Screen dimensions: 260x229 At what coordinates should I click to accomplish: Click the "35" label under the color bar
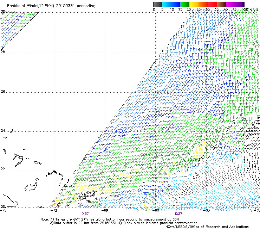pos(216,10)
